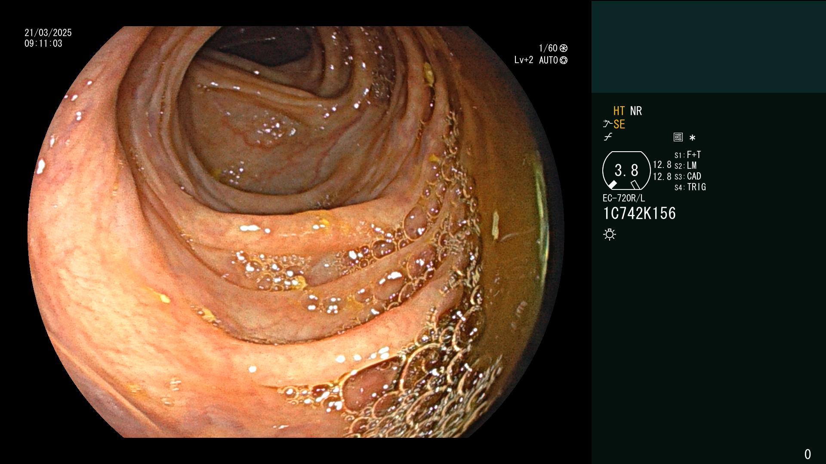Click the lower 12.8 diameter value
The height and width of the screenshot is (464, 826).
662,177
